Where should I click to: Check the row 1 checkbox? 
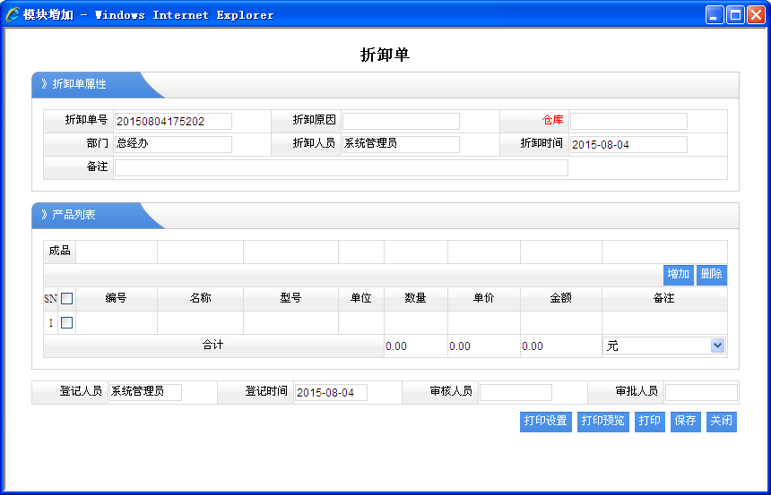click(x=66, y=322)
